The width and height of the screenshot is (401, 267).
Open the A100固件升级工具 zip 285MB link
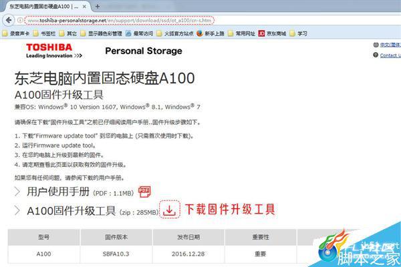93,211
